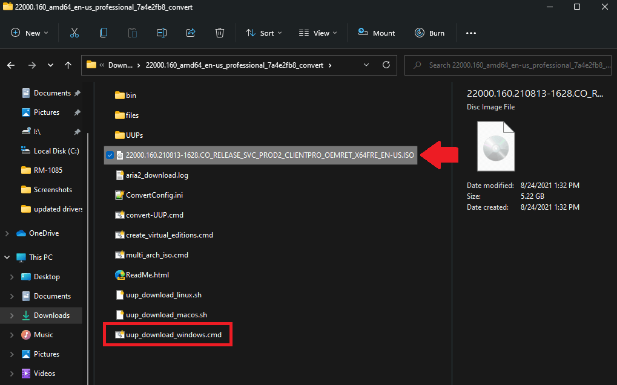Go up one folder level
The width and height of the screenshot is (617, 385).
(68, 65)
